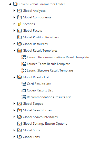Click the Card Results List icon
Viewport: 110px width, 141px height.
pos(24,84)
